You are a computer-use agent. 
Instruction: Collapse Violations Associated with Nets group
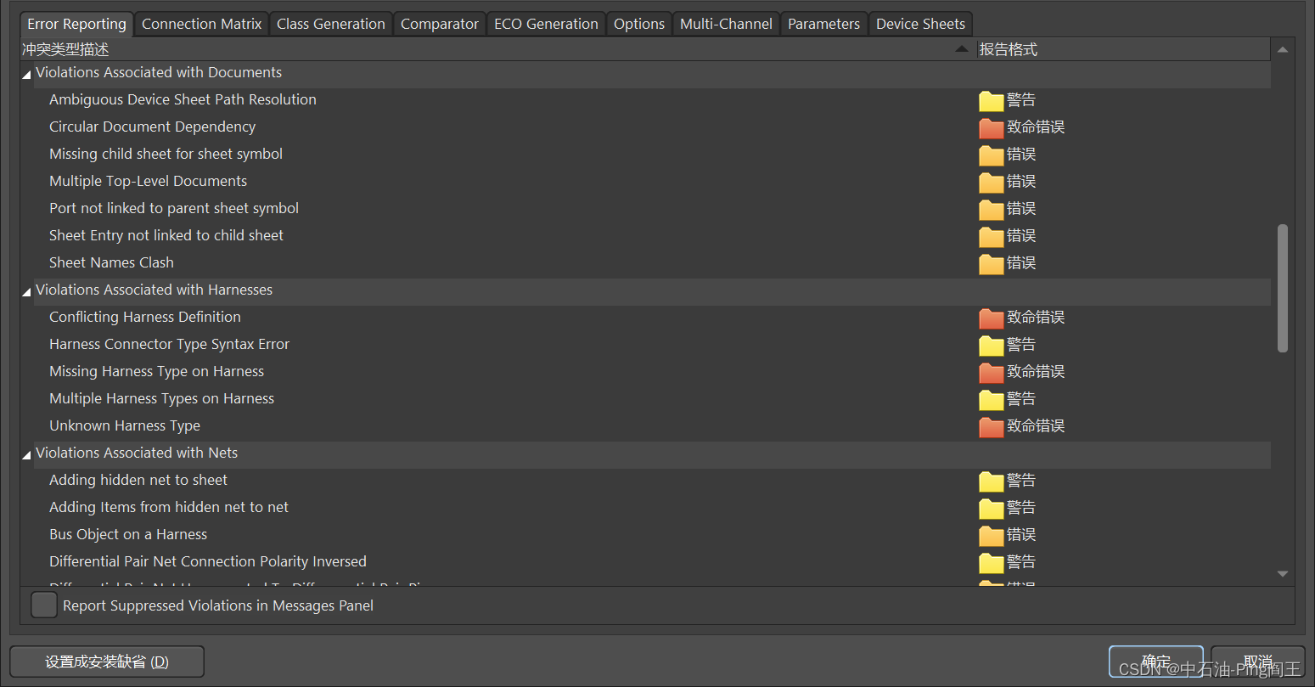point(26,455)
